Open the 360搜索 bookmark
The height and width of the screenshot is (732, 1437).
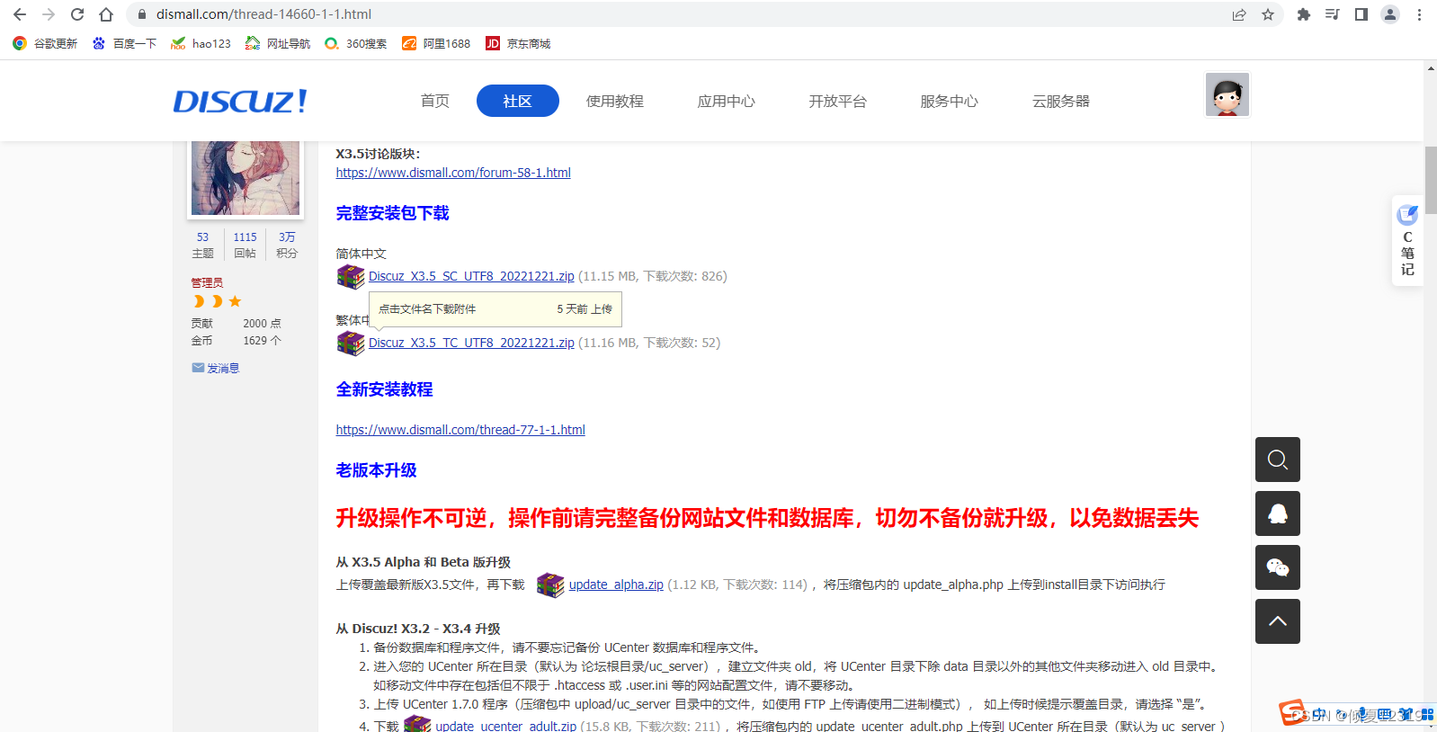[x=356, y=43]
